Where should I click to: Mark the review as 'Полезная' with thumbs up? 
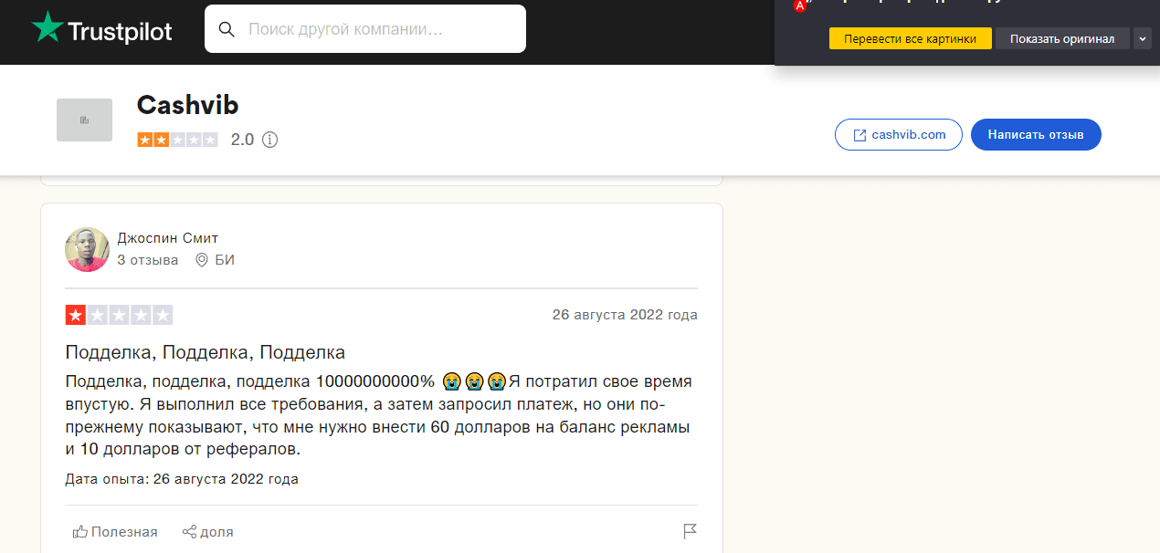tap(115, 531)
